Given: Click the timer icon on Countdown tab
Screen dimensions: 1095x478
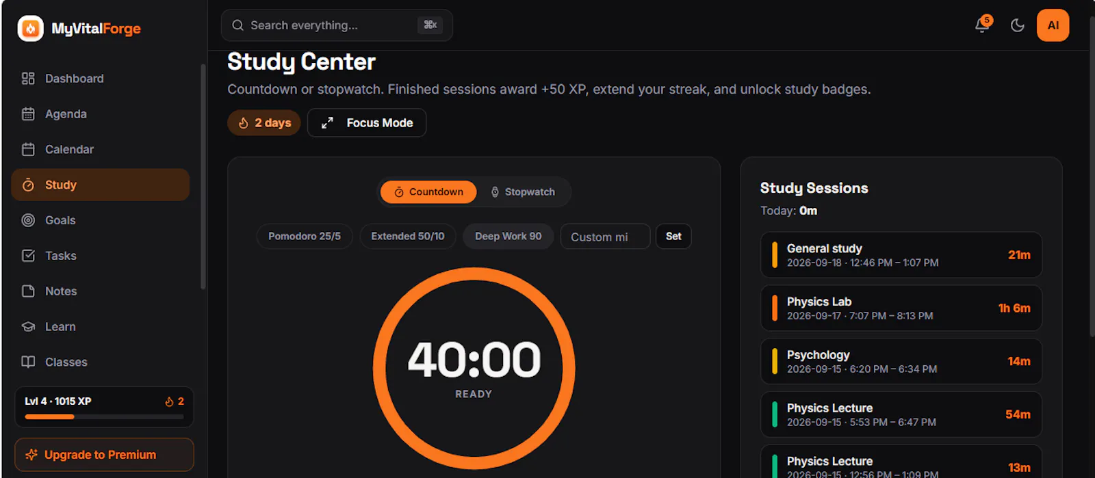Looking at the screenshot, I should click(x=399, y=192).
